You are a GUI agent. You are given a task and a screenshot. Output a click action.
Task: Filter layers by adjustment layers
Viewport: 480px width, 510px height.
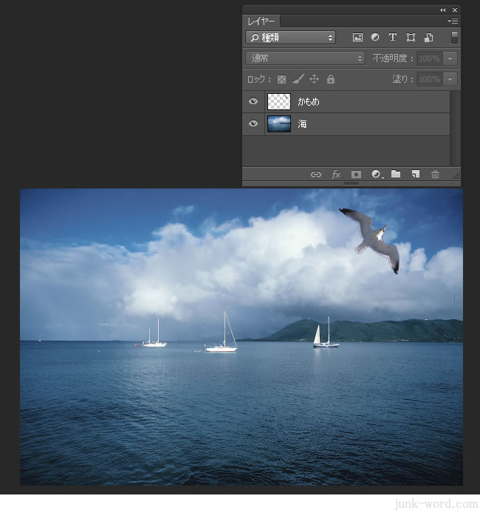point(375,37)
